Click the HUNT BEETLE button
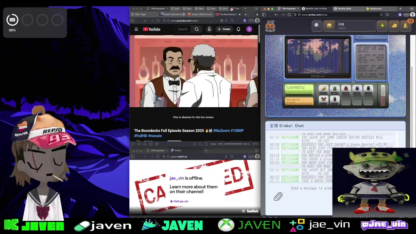The height and width of the screenshot is (234, 416). coord(299,101)
